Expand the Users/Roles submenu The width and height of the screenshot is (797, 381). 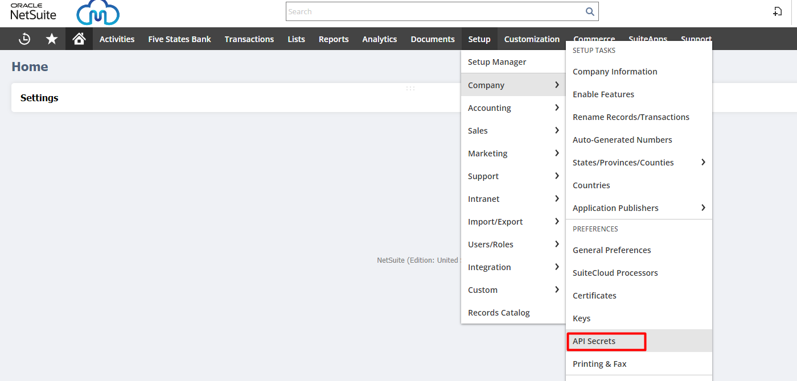(x=512, y=245)
